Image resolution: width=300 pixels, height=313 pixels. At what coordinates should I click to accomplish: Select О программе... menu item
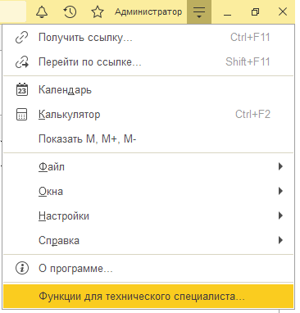[148, 269]
